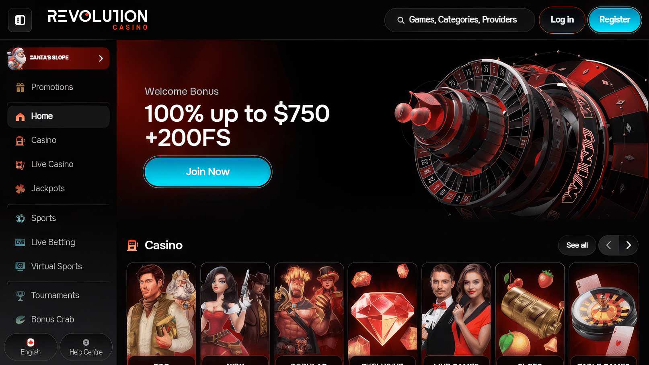This screenshot has width=649, height=365.
Task: Click the Log in button
Action: point(562,20)
